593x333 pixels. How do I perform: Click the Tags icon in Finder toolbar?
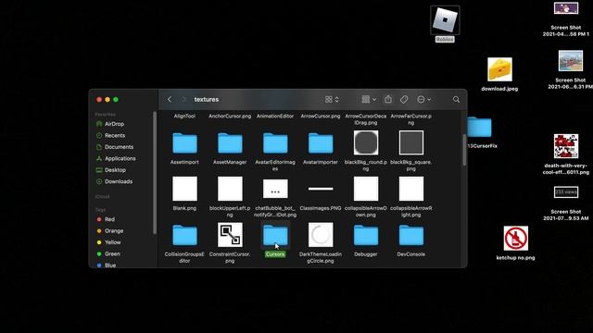[404, 99]
